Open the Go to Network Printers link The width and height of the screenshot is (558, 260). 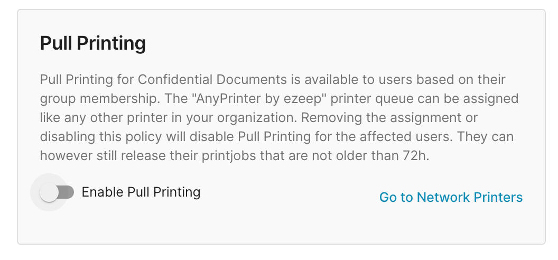[451, 197]
